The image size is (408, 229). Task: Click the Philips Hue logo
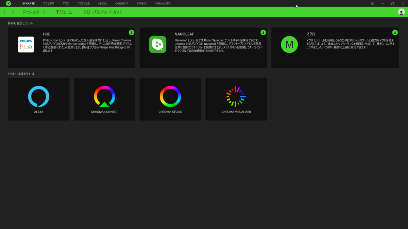click(26, 44)
